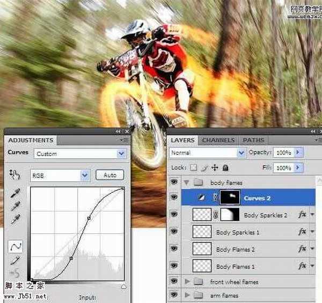The image size is (322, 303).
Task: Switch to the Channels tab
Action: pos(218,140)
